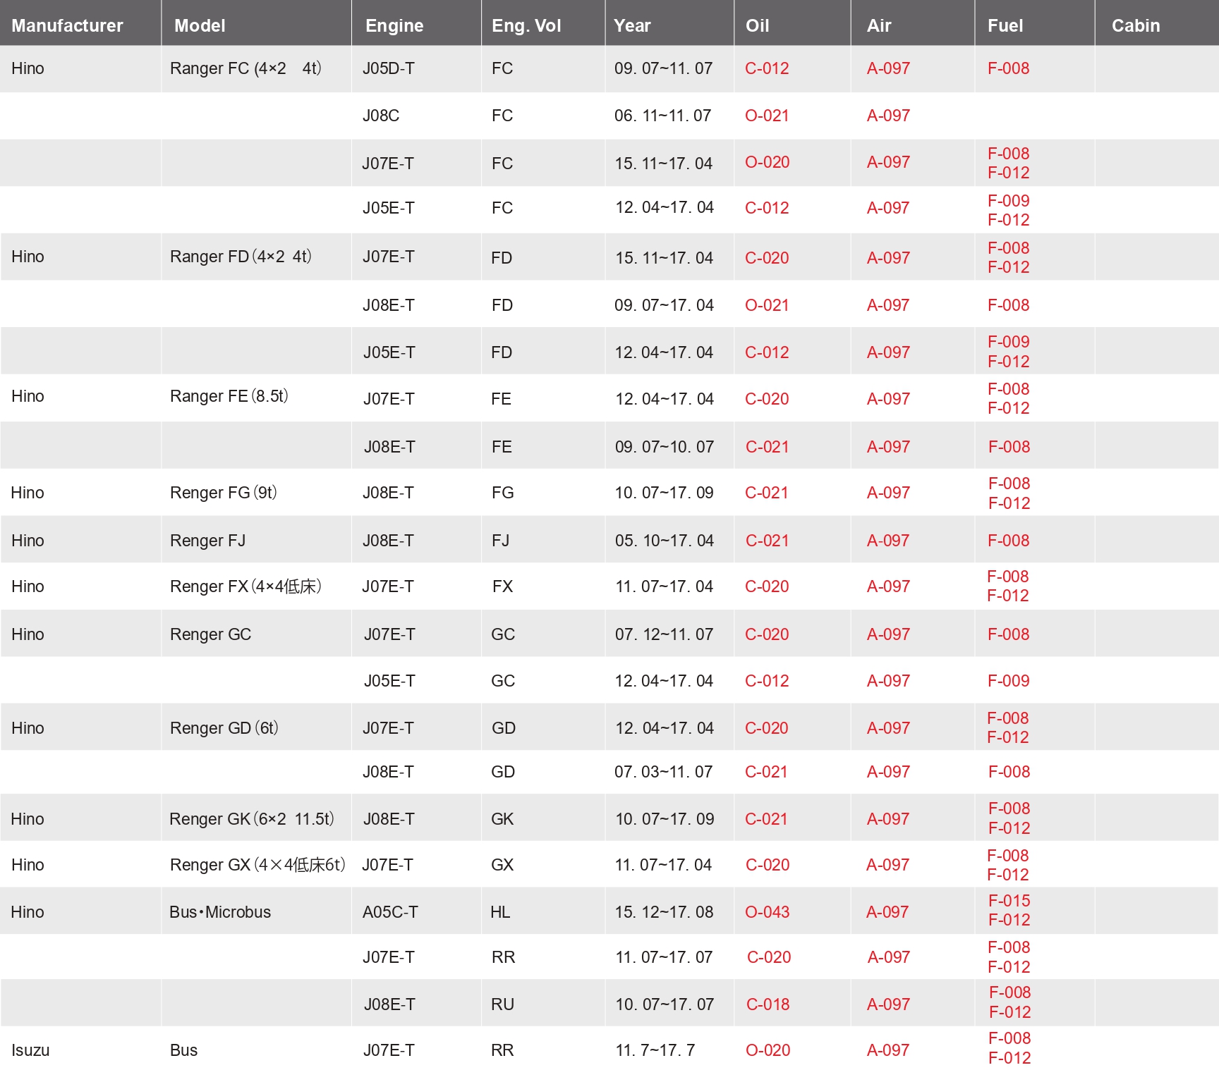Click fuel filter F-009 in the J05E-T GC row
The height and width of the screenshot is (1070, 1219).
tap(1008, 681)
